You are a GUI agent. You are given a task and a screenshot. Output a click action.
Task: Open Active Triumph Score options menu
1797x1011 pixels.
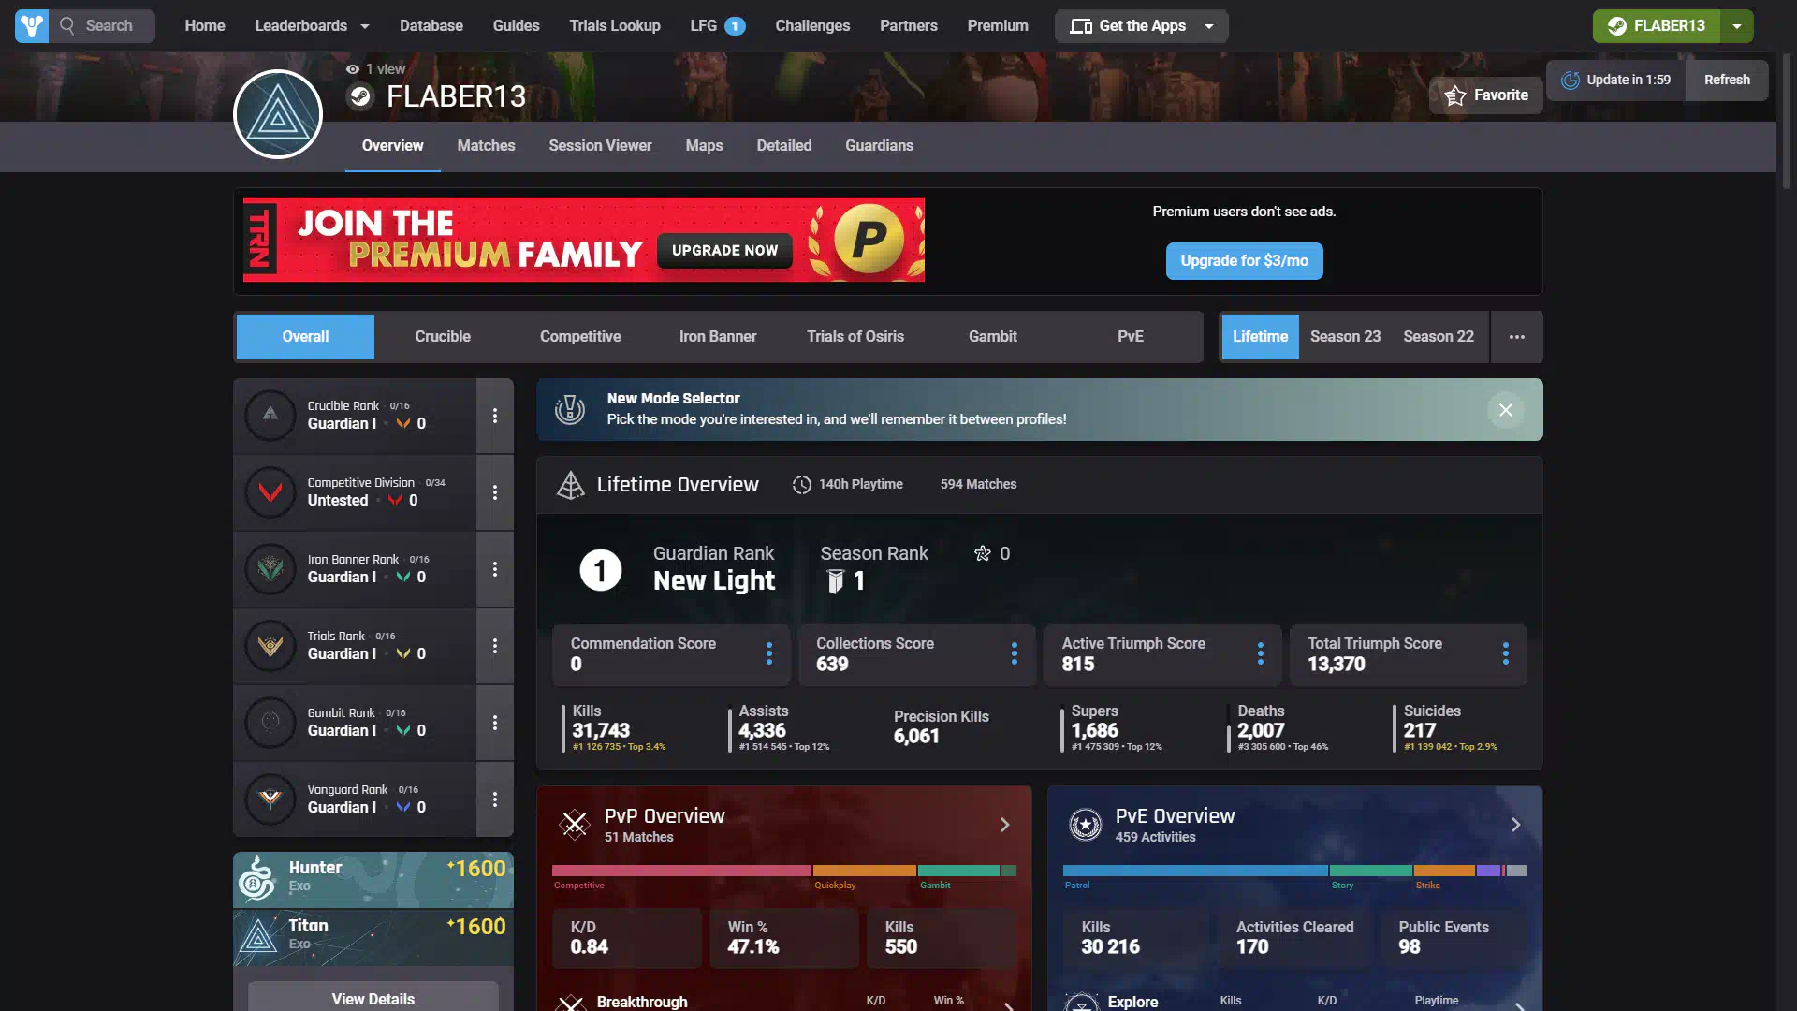pyautogui.click(x=1261, y=653)
